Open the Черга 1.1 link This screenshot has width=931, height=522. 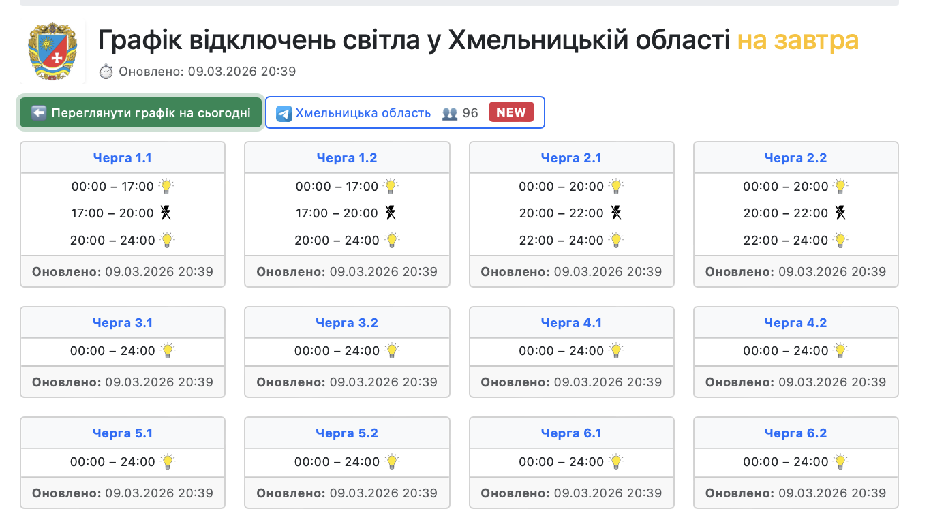tap(123, 158)
